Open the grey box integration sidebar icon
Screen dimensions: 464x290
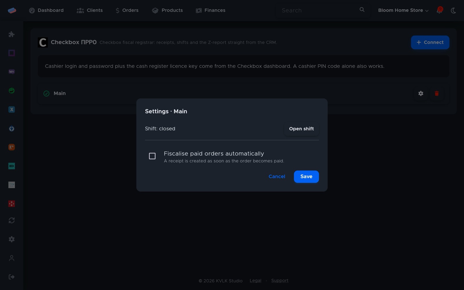[x=12, y=185]
